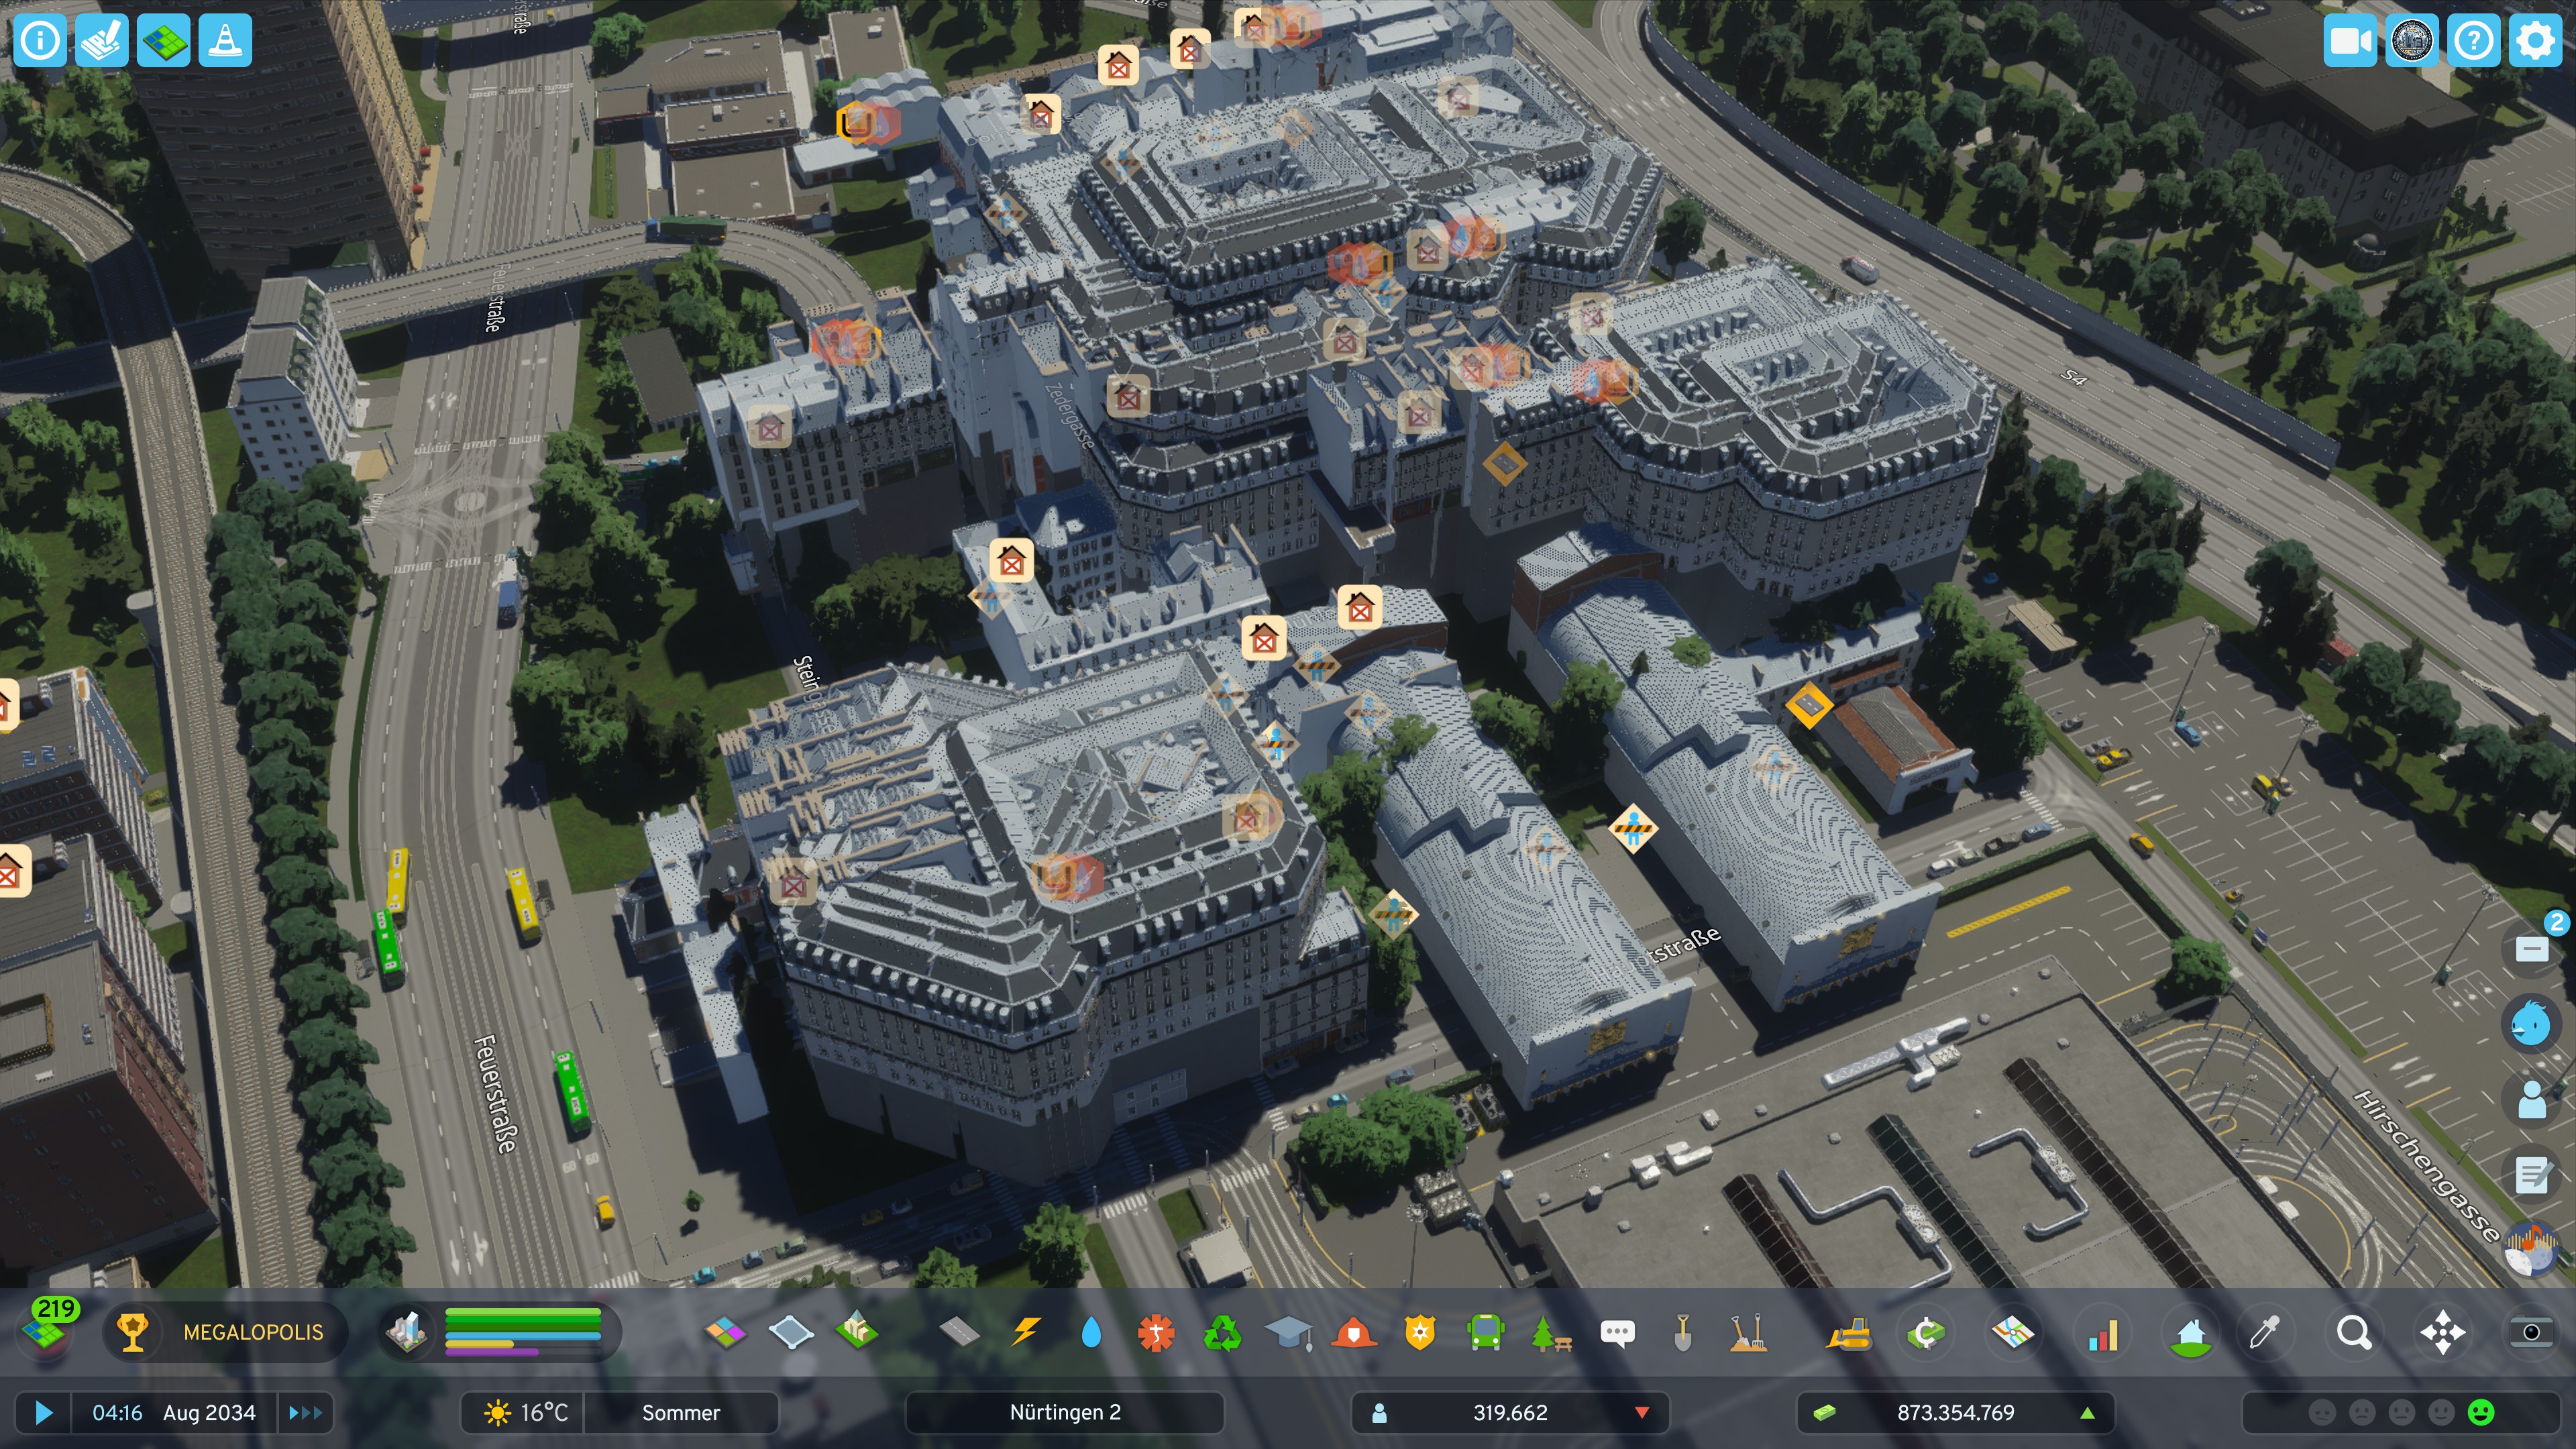Open photo mode camera
This screenshot has width=2576, height=1449.
(2531, 1332)
